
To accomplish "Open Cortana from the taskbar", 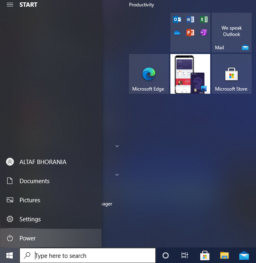I will (166, 255).
